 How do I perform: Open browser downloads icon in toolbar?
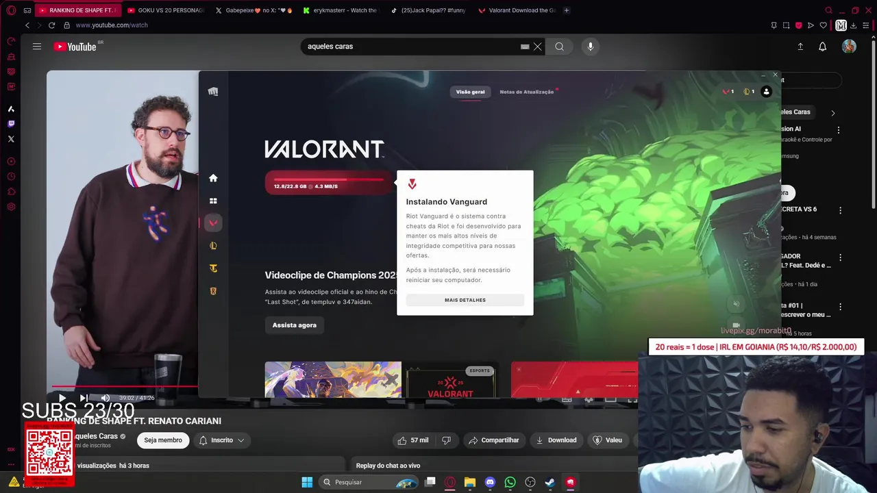click(853, 25)
